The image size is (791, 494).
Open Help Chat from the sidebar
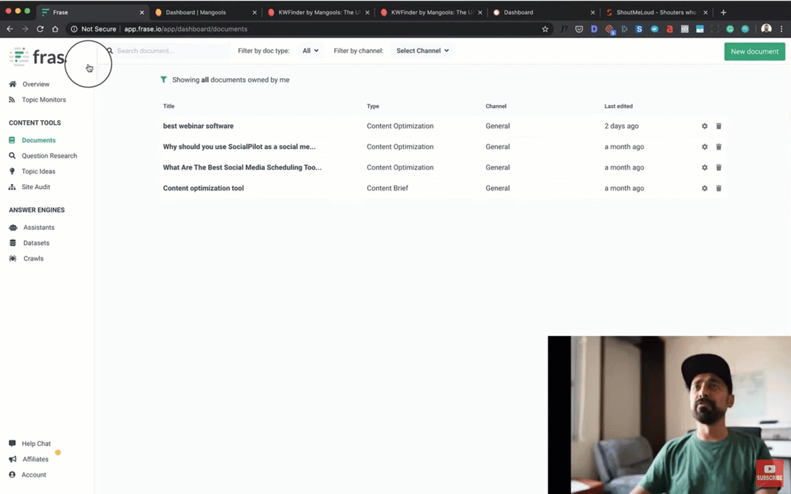(x=36, y=444)
